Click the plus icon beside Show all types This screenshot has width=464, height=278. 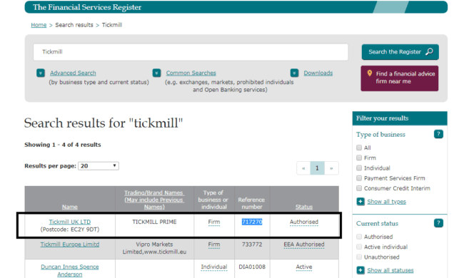coord(360,202)
